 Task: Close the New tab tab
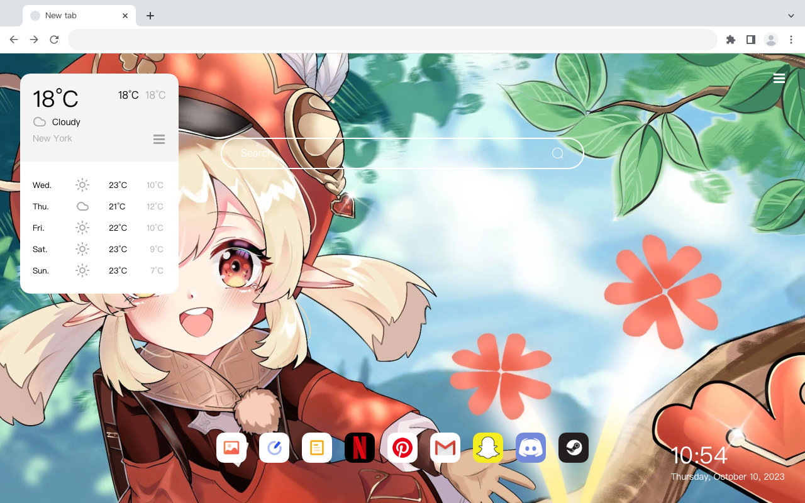pyautogui.click(x=125, y=15)
